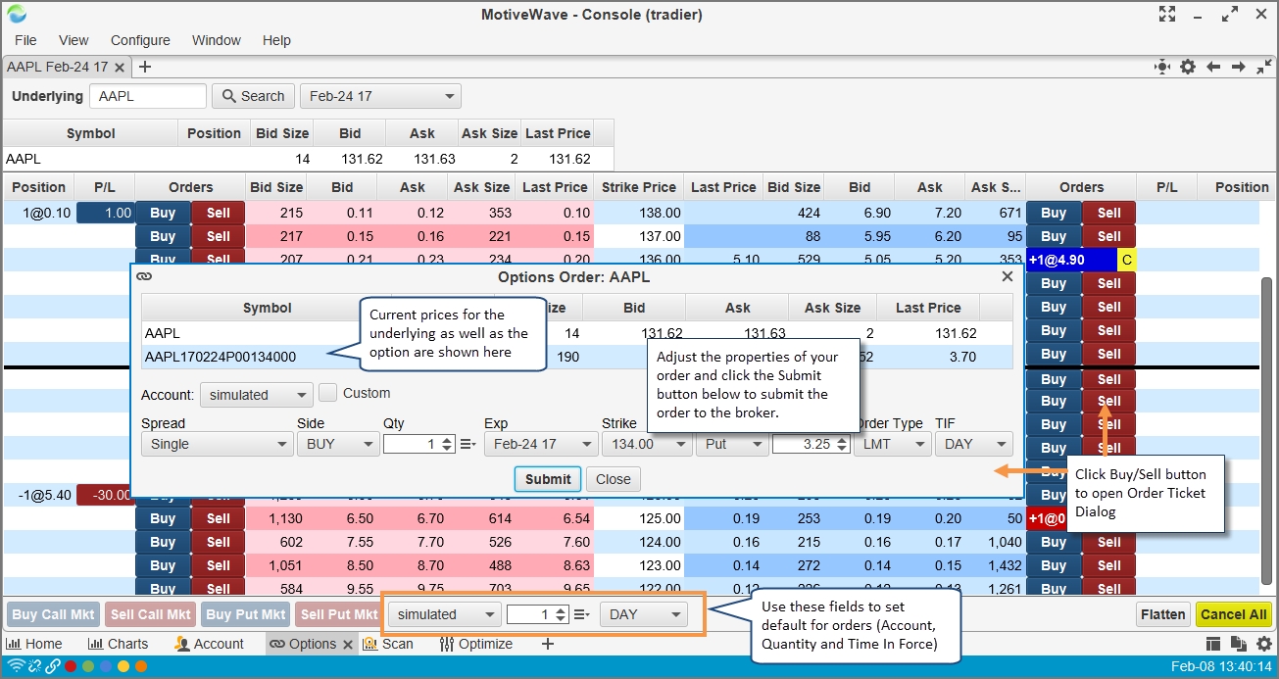
Task: Submit the options order
Action: coord(548,479)
